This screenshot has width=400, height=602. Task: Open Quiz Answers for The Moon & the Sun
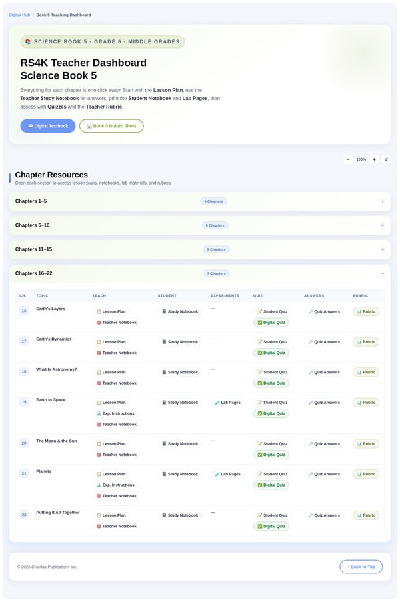324,443
